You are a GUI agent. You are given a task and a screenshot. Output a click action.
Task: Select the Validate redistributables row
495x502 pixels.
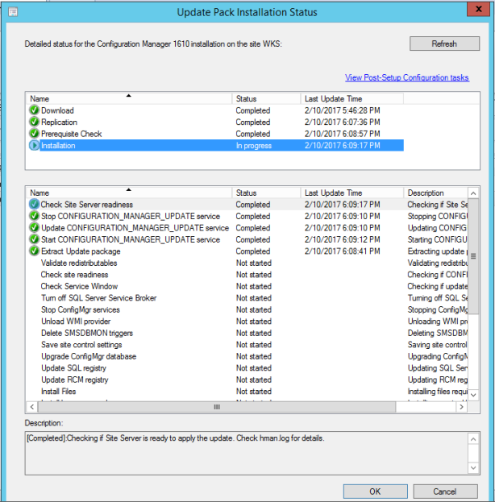click(x=248, y=263)
